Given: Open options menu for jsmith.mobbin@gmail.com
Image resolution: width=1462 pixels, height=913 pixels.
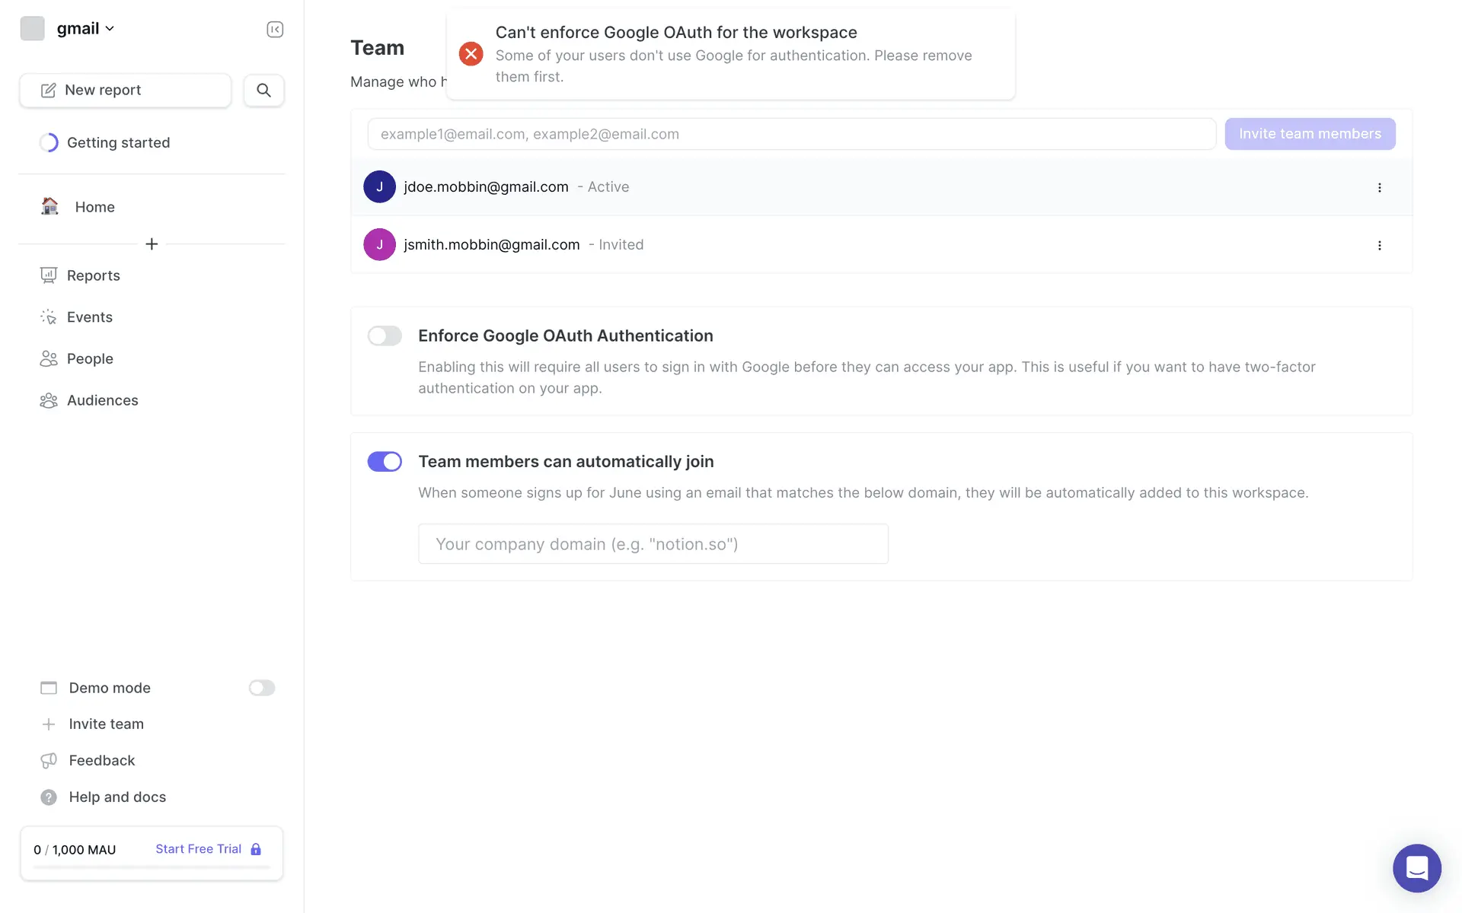Looking at the screenshot, I should [1379, 245].
